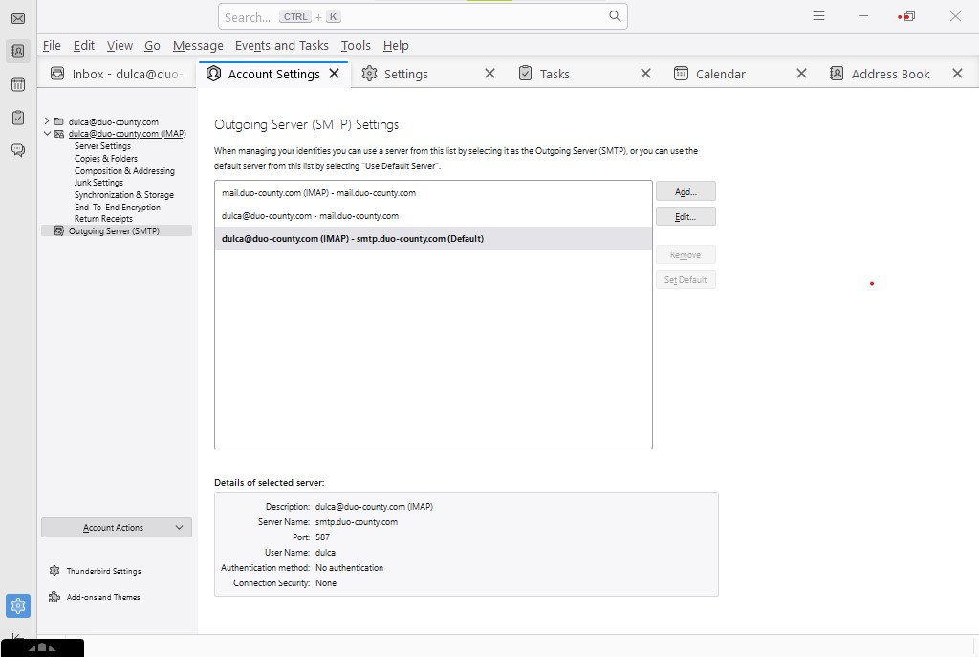Collapse the dulca@duo-county.com (IMAP) account
Screen dimensions: 979x657
(47, 134)
